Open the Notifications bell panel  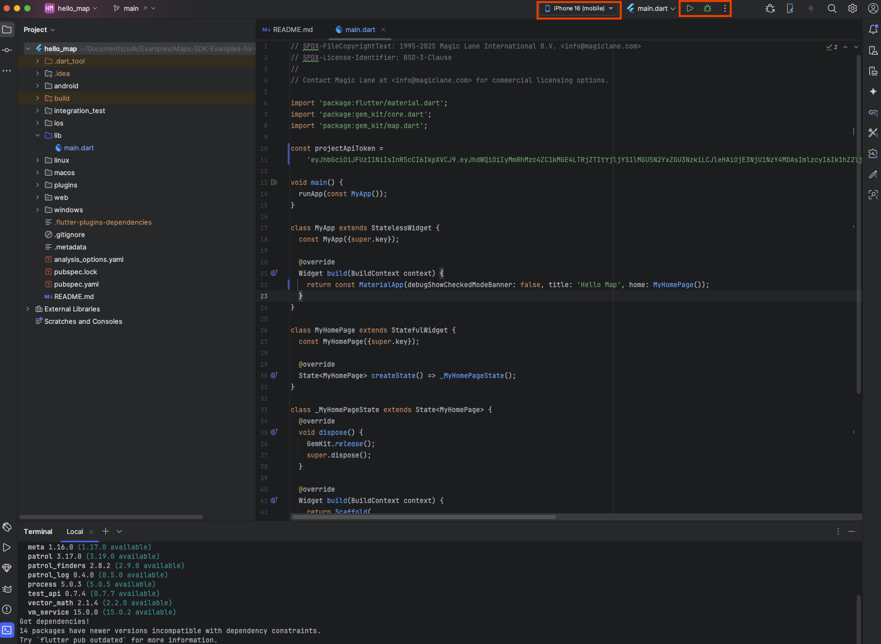[873, 29]
